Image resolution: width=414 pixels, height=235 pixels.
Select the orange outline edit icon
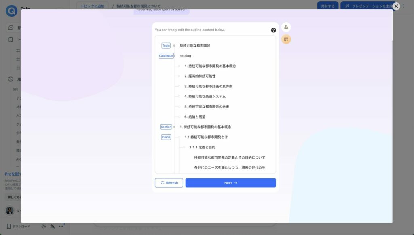pyautogui.click(x=286, y=39)
